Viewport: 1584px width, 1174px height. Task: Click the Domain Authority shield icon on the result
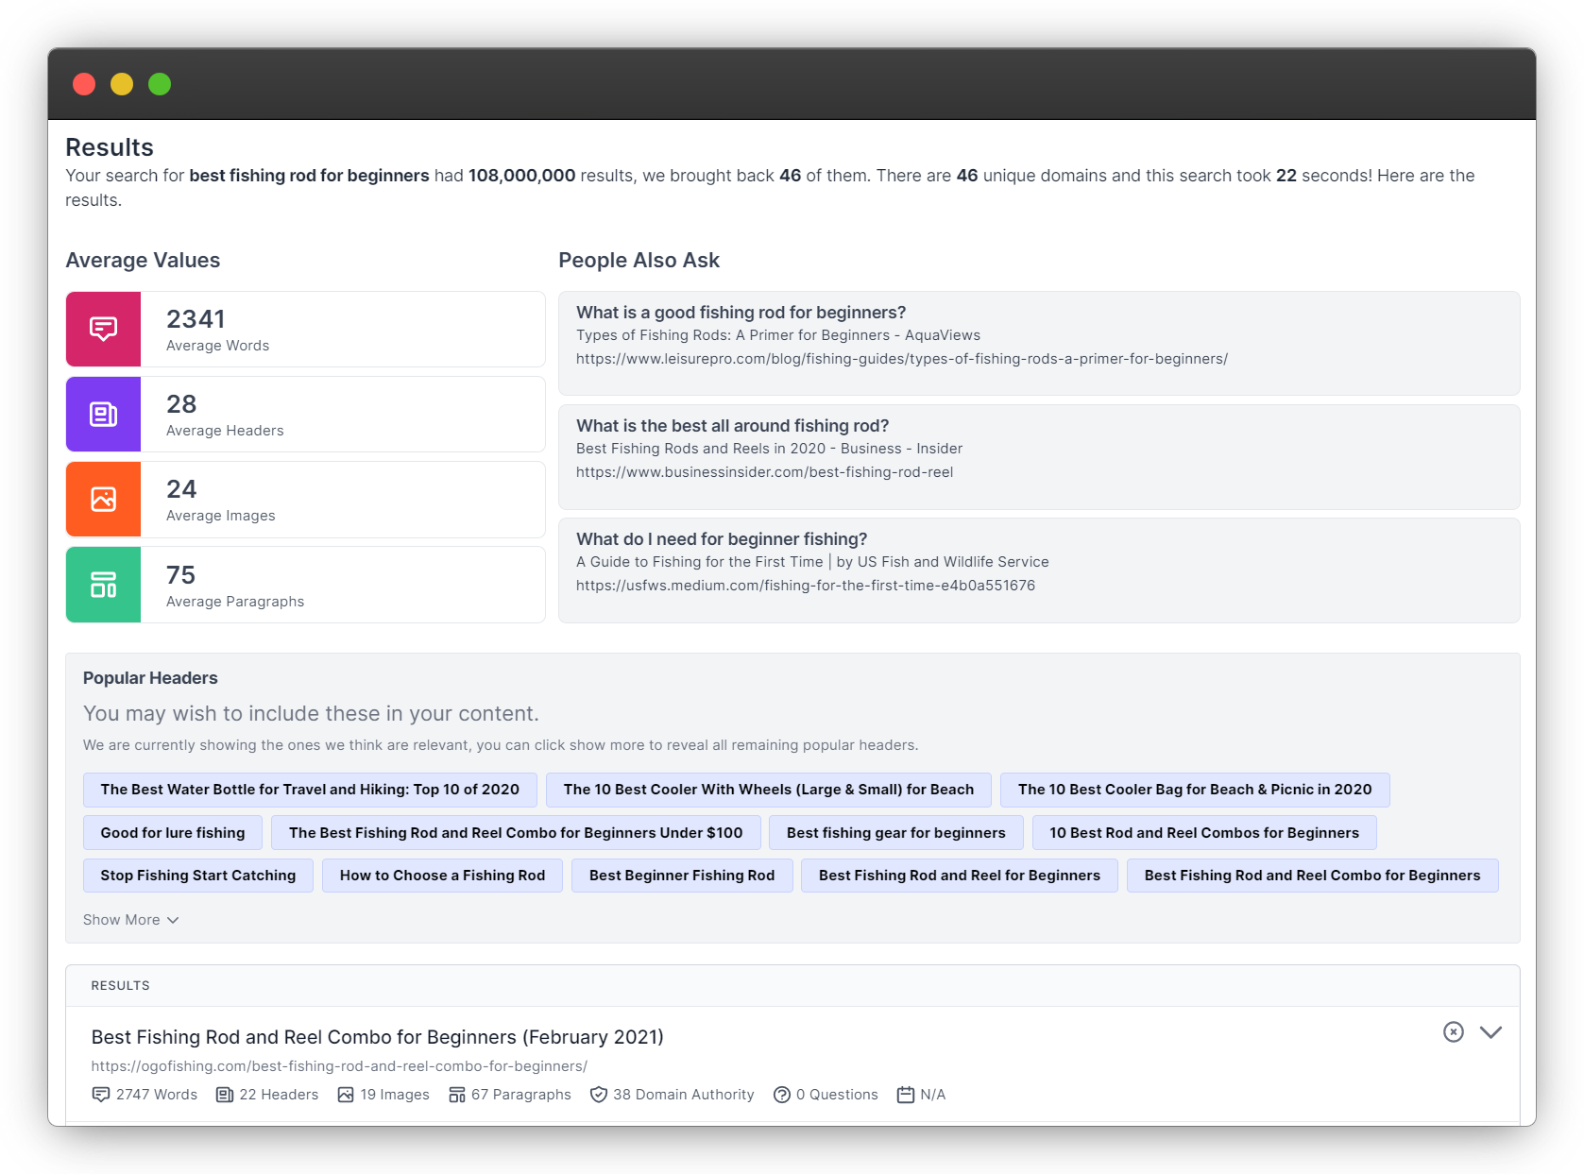(x=599, y=1094)
